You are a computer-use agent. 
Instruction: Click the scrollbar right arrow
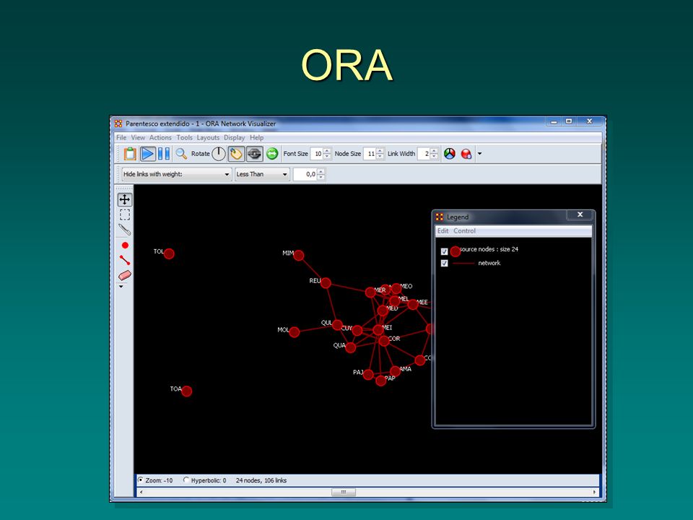(594, 492)
